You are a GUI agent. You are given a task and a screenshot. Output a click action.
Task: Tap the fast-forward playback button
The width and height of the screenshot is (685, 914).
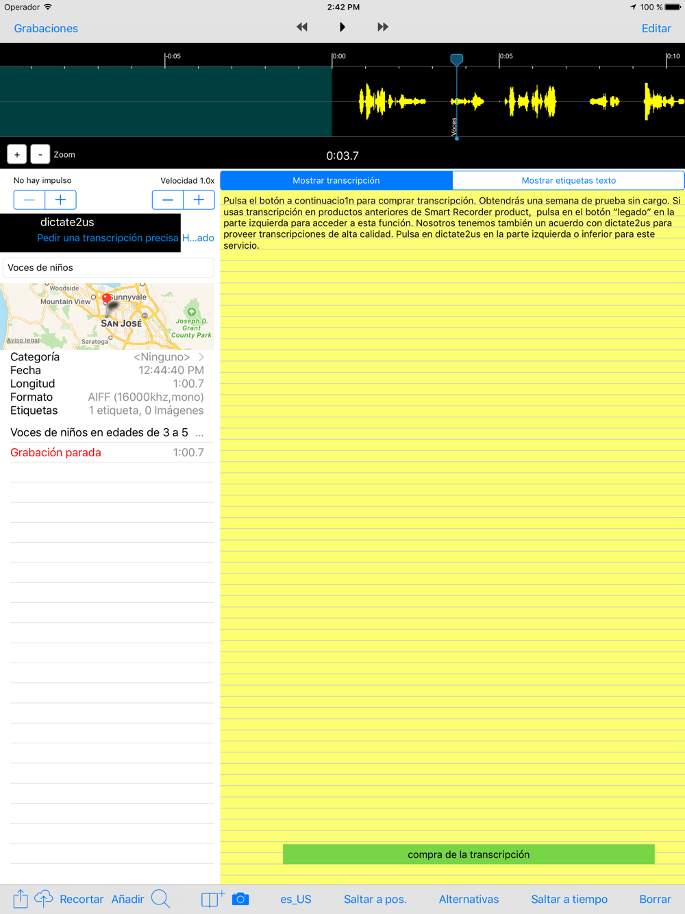pyautogui.click(x=383, y=27)
